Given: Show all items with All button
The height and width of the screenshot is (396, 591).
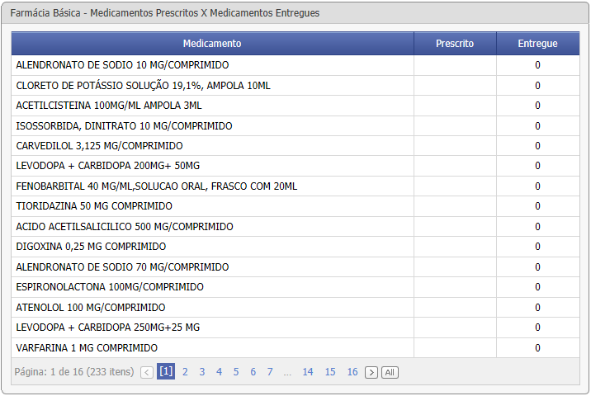Looking at the screenshot, I should [x=390, y=372].
